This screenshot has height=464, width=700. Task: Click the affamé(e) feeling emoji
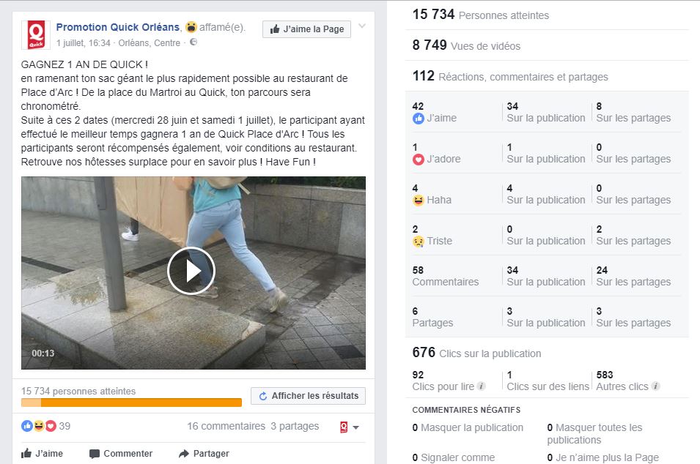pyautogui.click(x=191, y=27)
